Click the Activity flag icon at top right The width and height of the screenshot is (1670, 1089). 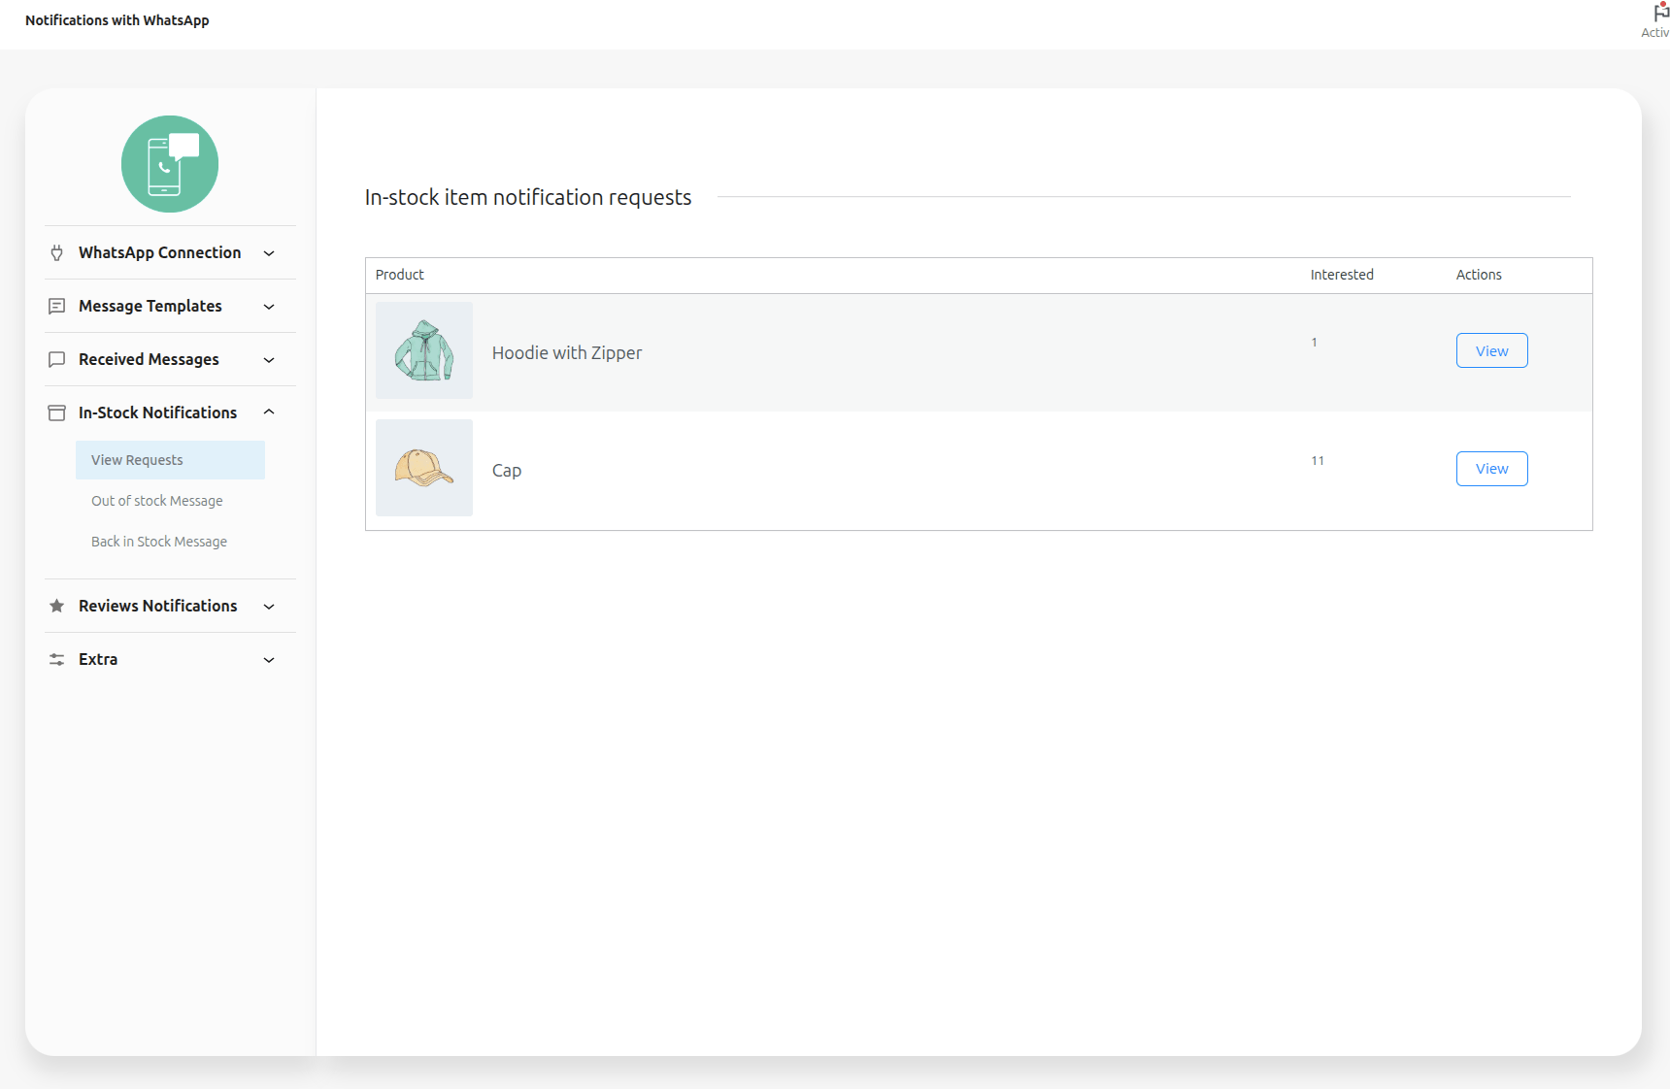(1660, 14)
